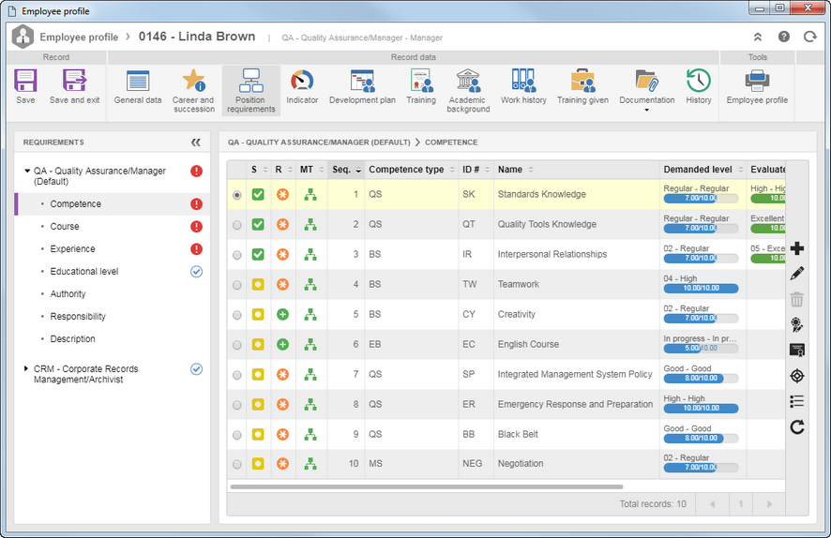Image resolution: width=831 pixels, height=538 pixels.
Task: Click the certificate icon in the side toolbar
Action: point(797,350)
